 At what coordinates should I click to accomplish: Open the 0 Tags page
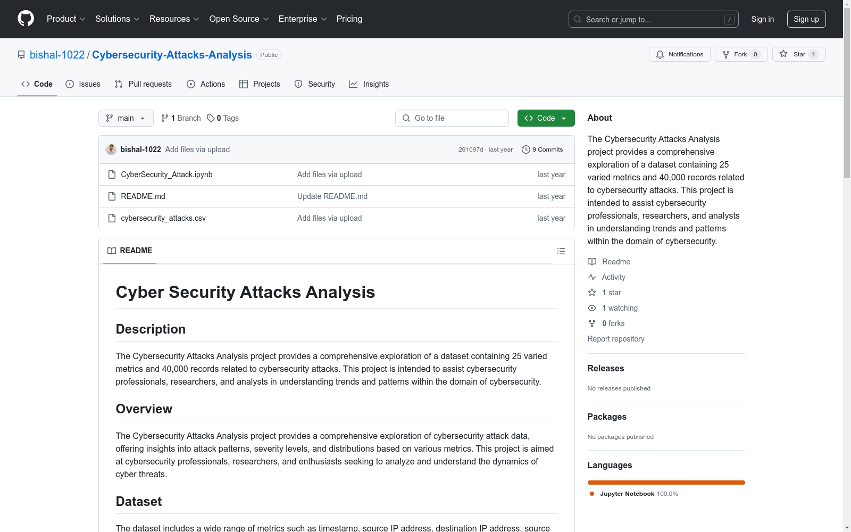[x=223, y=118]
